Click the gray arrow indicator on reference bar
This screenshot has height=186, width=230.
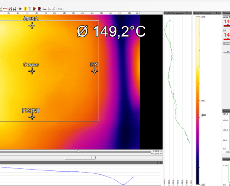click(x=204, y=115)
